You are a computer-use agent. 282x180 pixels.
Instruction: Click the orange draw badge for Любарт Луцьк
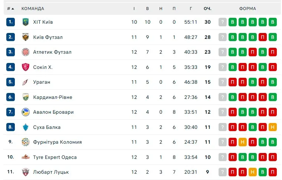[x=253, y=172]
